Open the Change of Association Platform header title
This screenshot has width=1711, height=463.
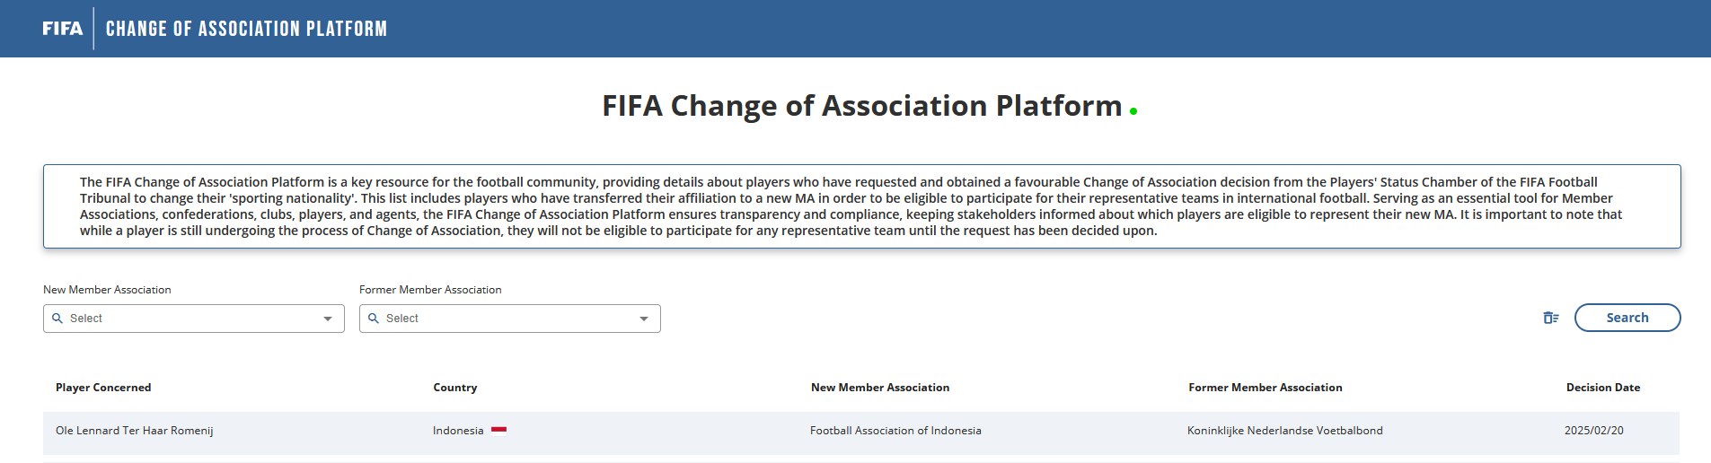246,29
